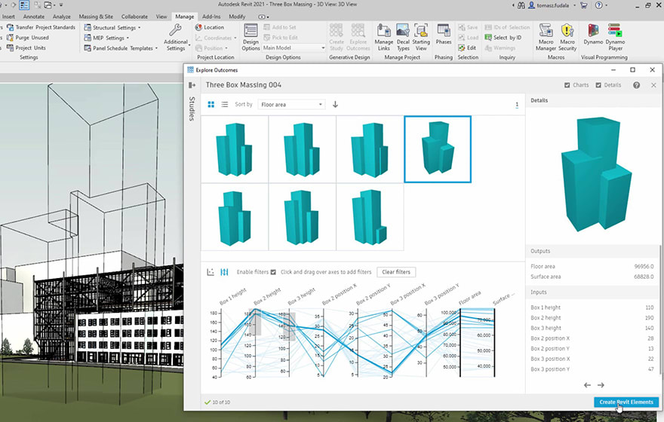This screenshot has width=664, height=422.
Task: Click the selection Edit tool
Action: [467, 47]
